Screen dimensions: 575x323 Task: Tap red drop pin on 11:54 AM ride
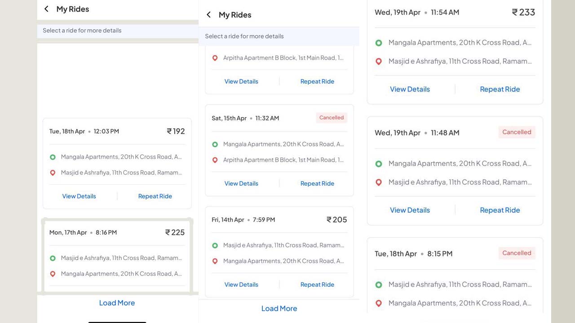pos(379,61)
